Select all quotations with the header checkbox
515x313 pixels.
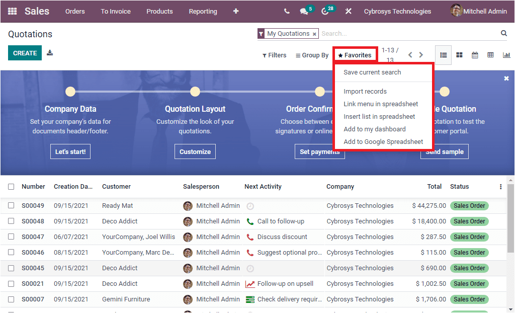pyautogui.click(x=11, y=186)
